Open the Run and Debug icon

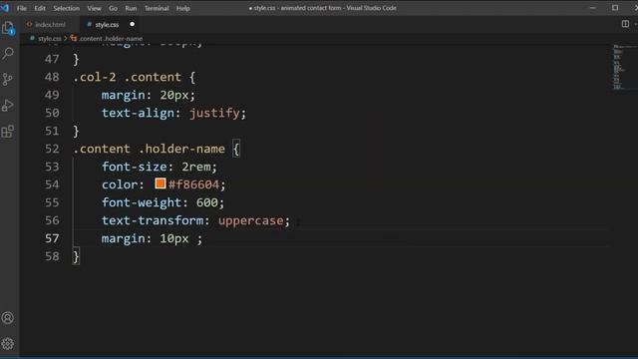pos(7,105)
